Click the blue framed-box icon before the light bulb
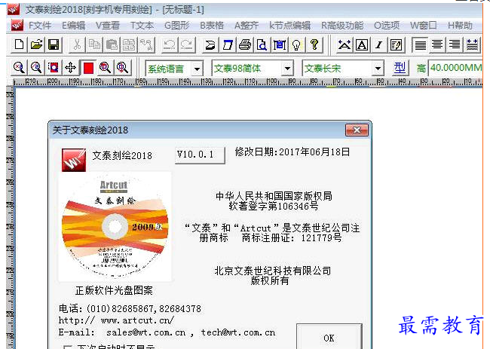Screen dimensions: 490x349 pos(280,44)
